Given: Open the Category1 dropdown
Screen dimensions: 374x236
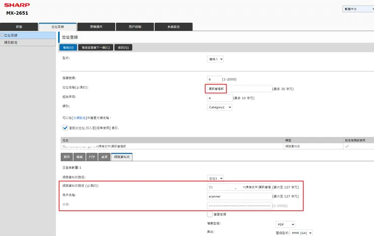Looking at the screenshot, I should point(219,107).
